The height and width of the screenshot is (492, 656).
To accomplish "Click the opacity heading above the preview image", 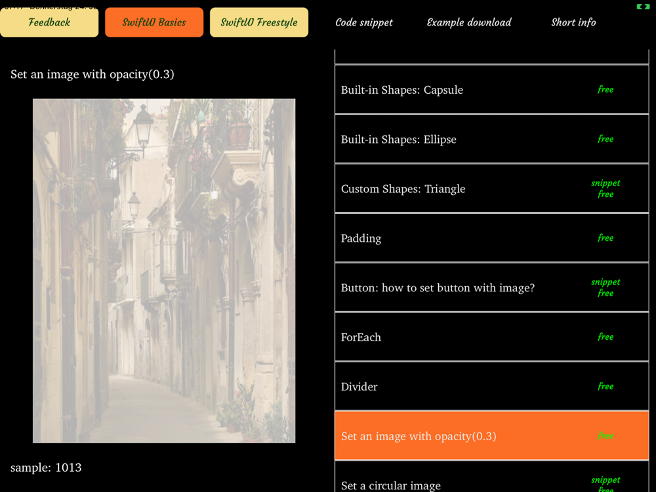I will coord(92,74).
